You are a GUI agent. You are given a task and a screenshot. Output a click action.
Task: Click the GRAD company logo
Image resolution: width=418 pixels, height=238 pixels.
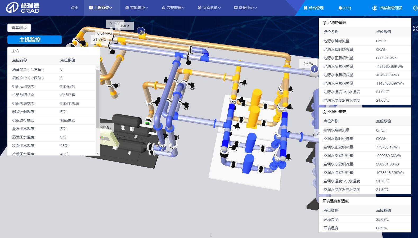[23, 8]
